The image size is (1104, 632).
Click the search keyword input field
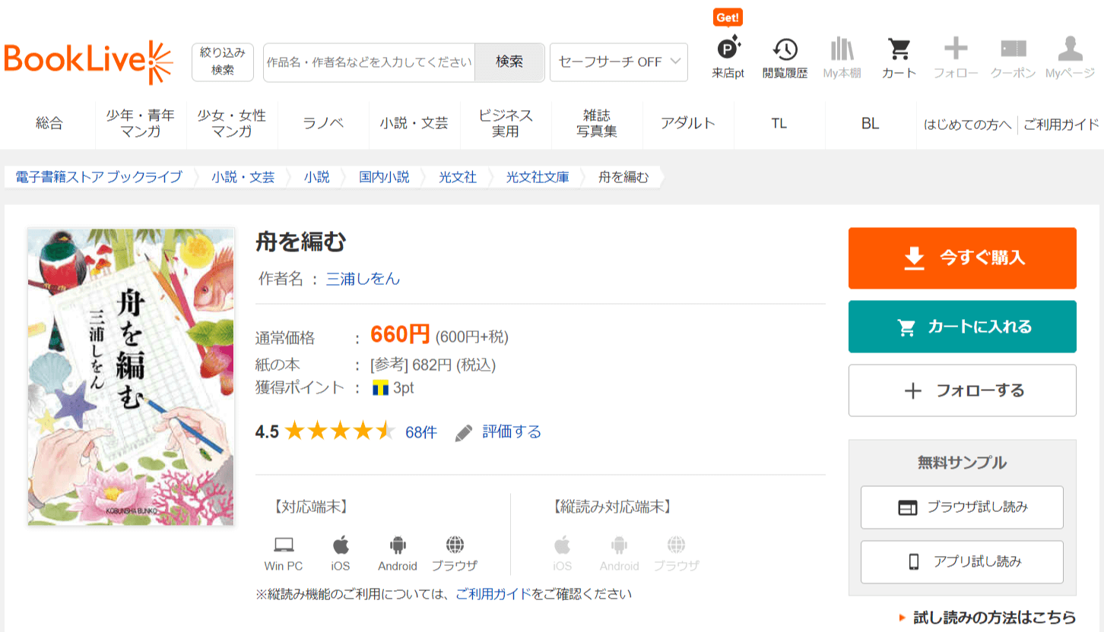click(x=370, y=62)
